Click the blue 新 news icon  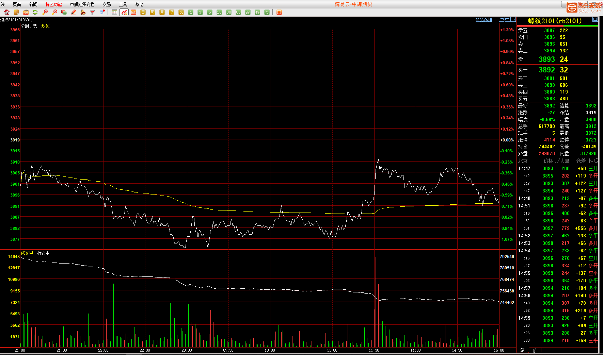click(x=102, y=12)
